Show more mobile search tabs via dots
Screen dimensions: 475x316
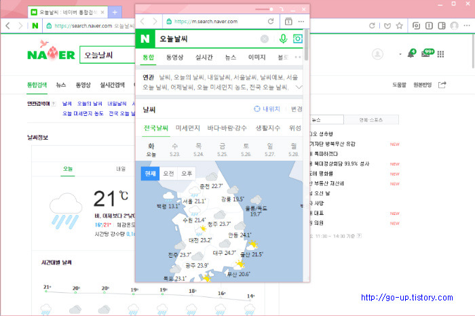pyautogui.click(x=298, y=57)
